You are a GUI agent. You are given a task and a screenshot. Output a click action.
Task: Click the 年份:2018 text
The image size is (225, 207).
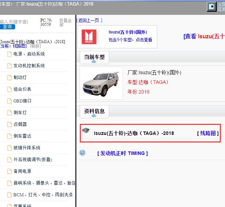(138, 92)
